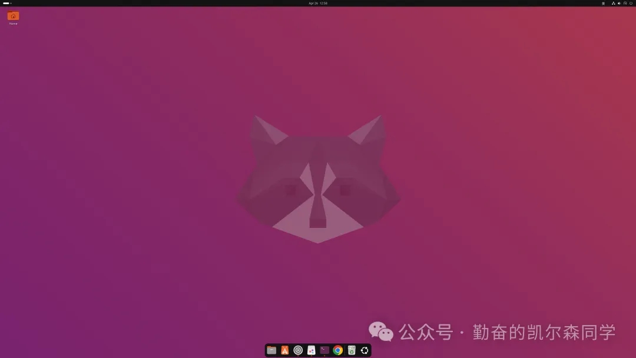Click the Show Applications grid button
636x358 pixels.
pyautogui.click(x=365, y=350)
